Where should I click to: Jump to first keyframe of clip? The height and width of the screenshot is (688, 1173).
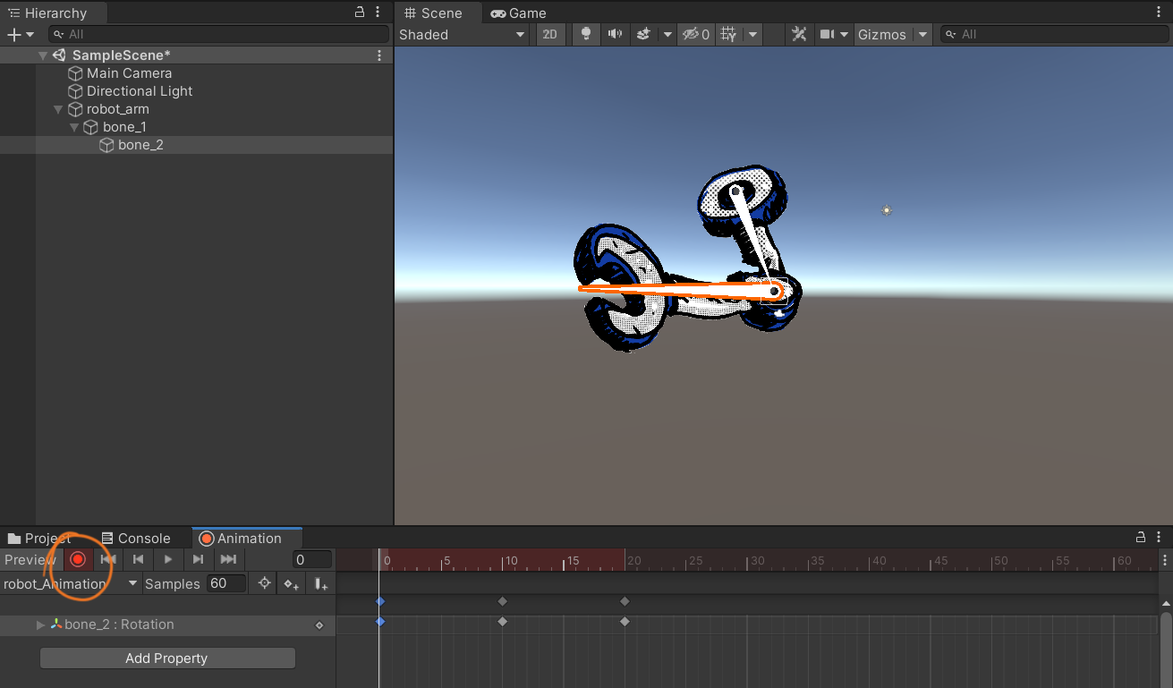(108, 559)
